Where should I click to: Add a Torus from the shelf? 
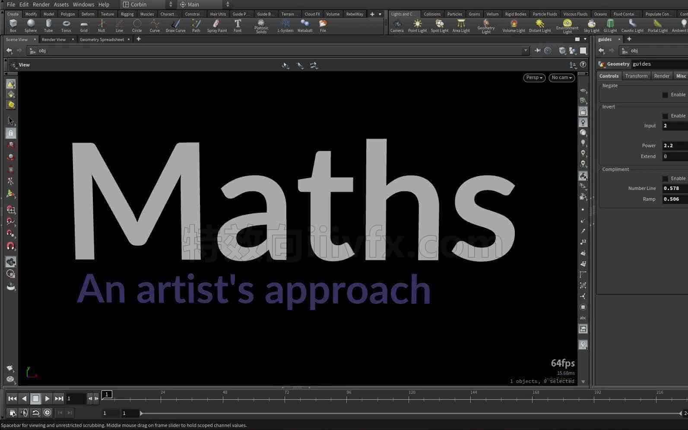pyautogui.click(x=66, y=26)
